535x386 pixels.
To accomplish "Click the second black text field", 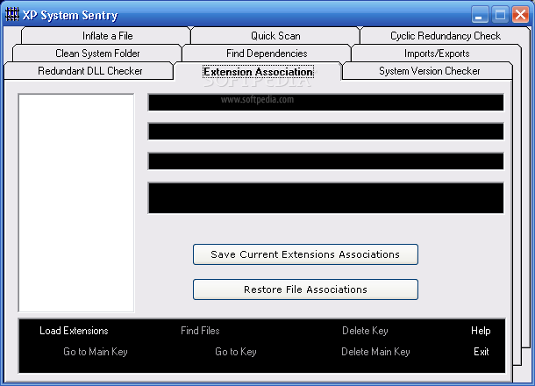I will [326, 132].
